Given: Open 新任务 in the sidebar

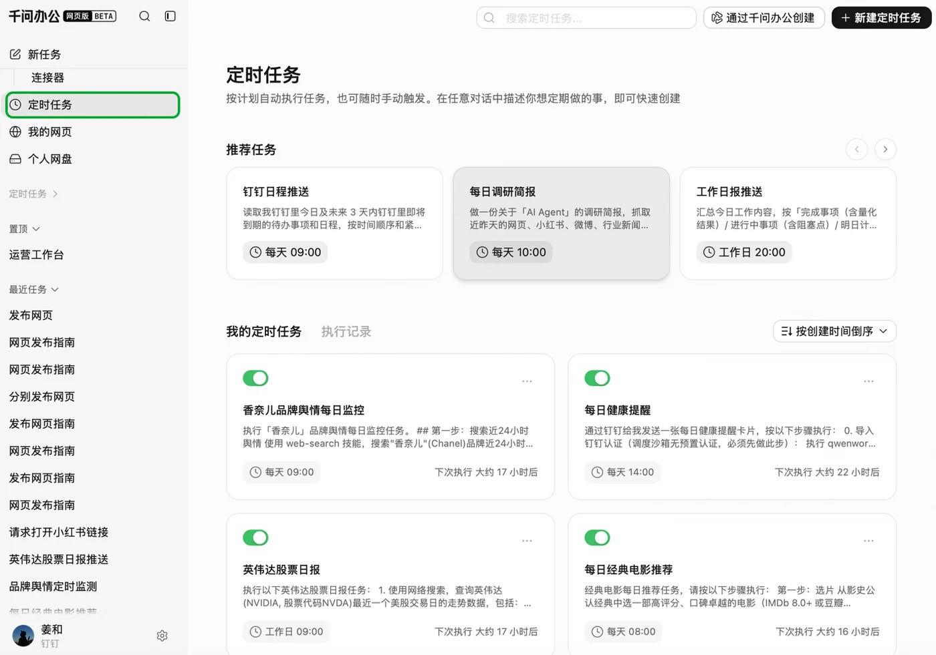Looking at the screenshot, I should [93, 54].
